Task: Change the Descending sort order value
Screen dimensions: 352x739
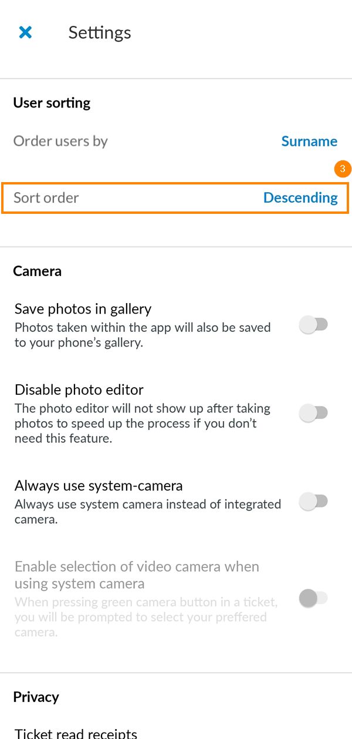Action: pos(300,198)
